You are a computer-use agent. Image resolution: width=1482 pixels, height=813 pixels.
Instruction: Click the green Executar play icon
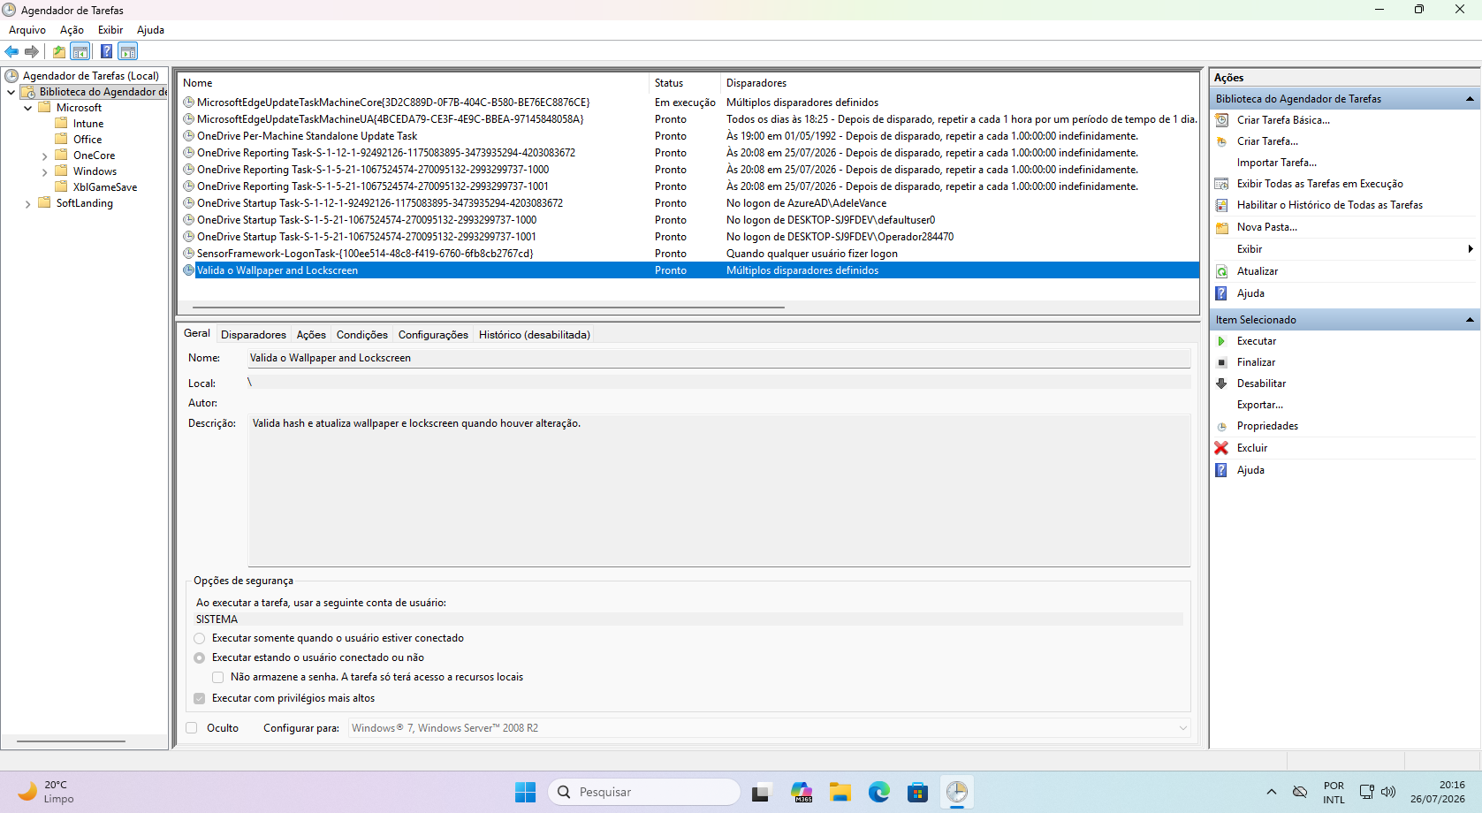point(1221,341)
